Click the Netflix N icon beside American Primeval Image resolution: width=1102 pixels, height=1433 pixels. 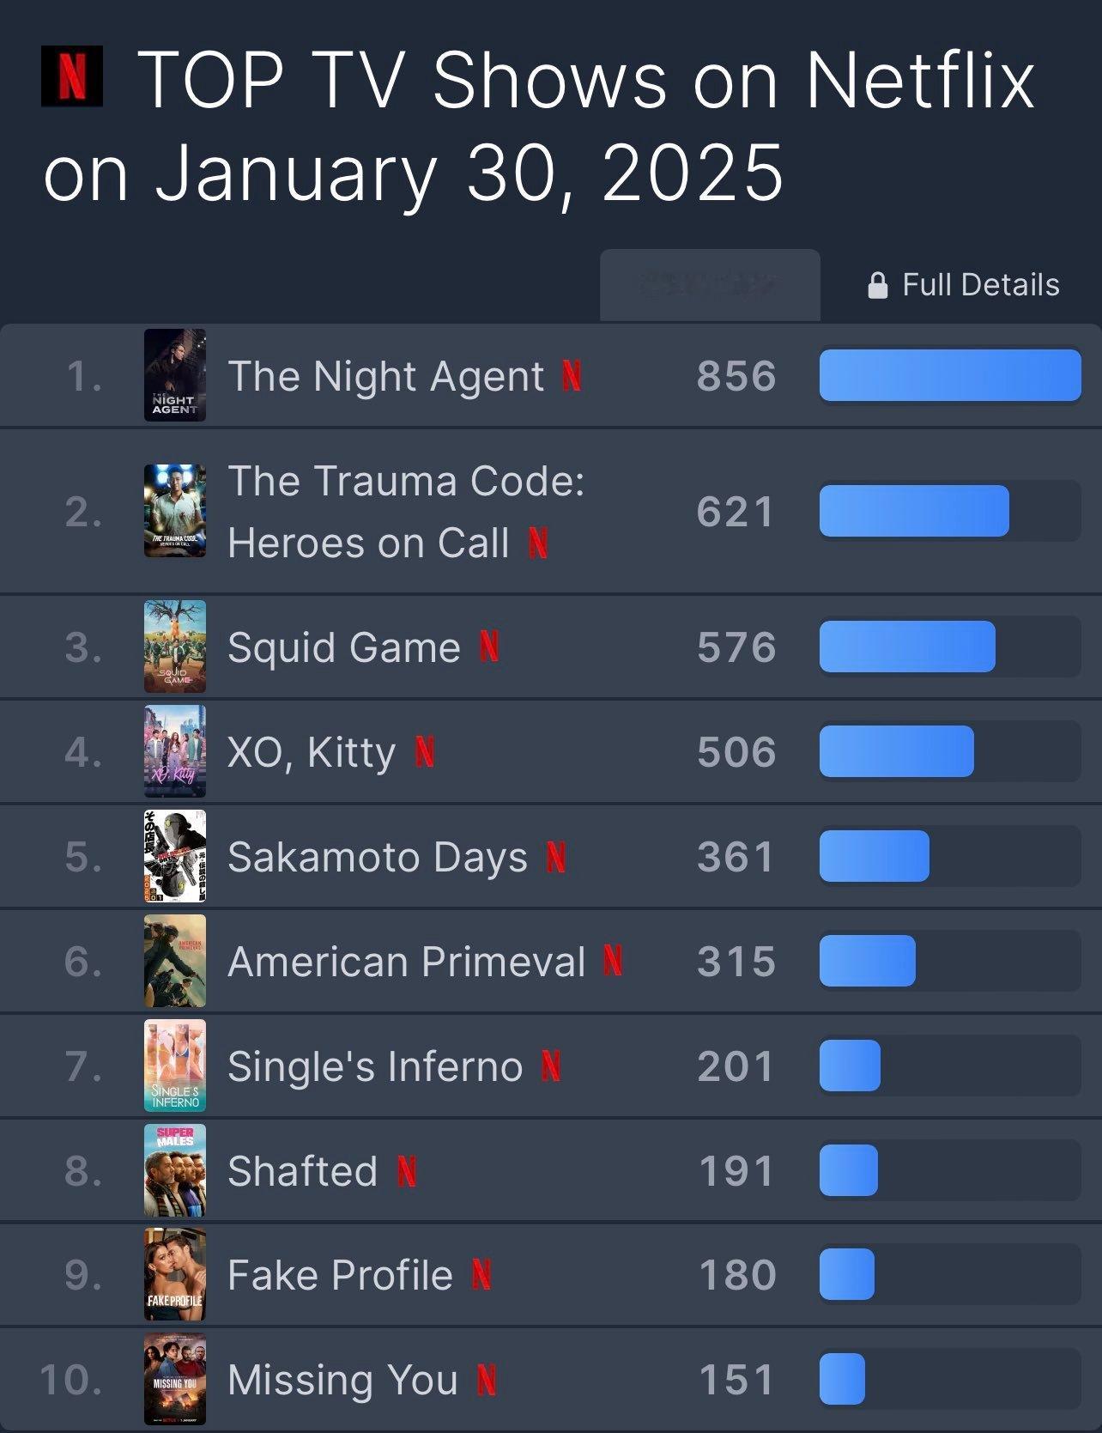[613, 961]
